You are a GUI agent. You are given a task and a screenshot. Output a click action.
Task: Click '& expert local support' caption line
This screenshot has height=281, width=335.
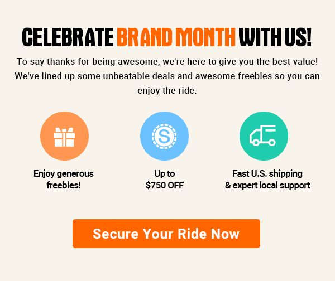click(x=267, y=185)
